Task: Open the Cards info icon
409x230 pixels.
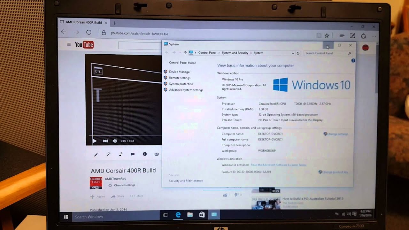Action: (145, 154)
